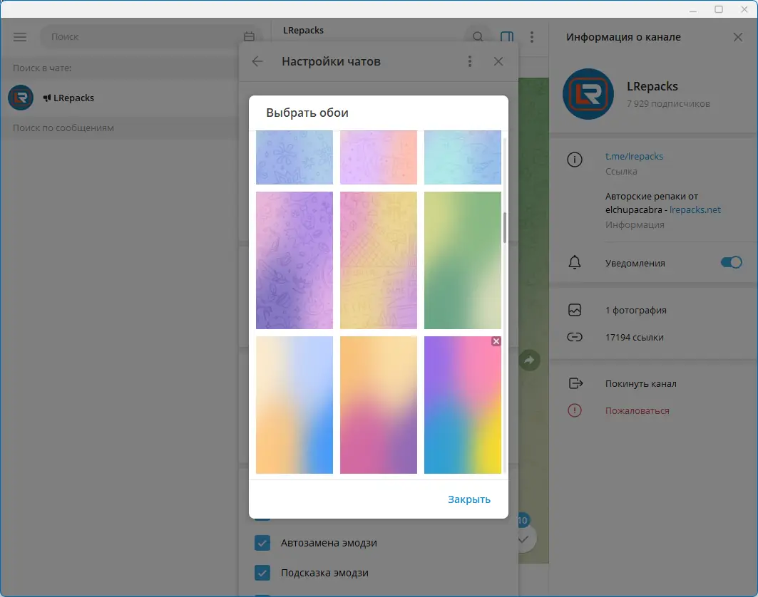758x597 pixels.
Task: Click the red exclamation icon beside Пожаловаться
Action: 575,410
